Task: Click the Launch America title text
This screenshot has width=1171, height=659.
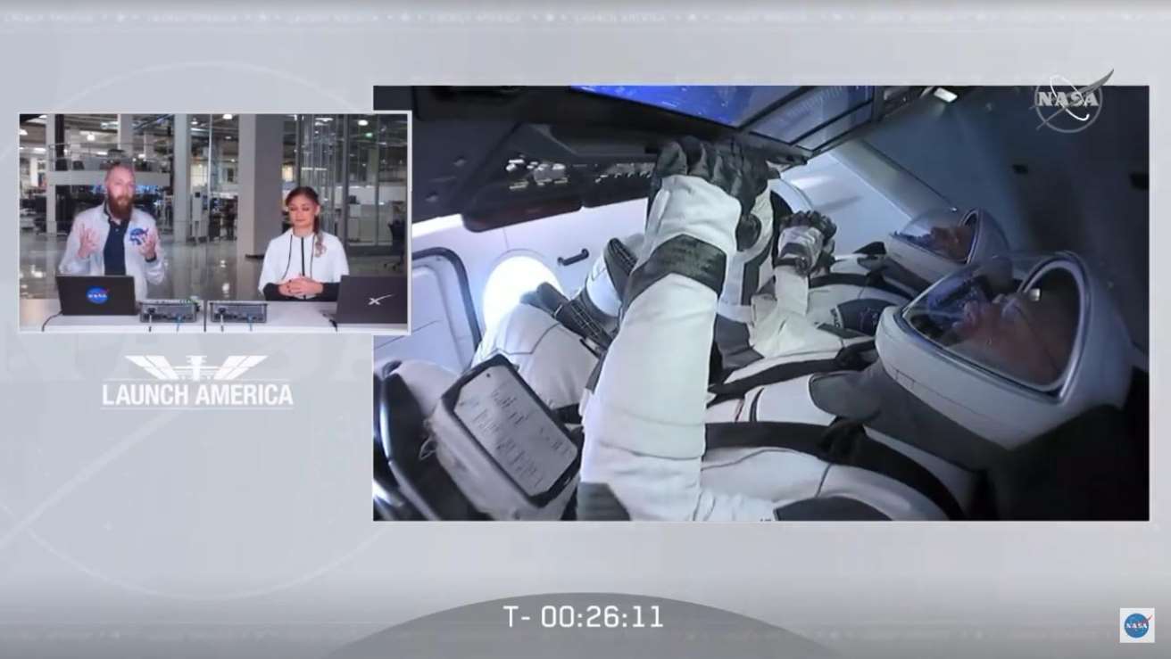Action: click(x=197, y=394)
